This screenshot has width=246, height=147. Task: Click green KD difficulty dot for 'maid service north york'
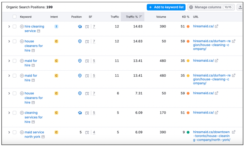coord(188,132)
